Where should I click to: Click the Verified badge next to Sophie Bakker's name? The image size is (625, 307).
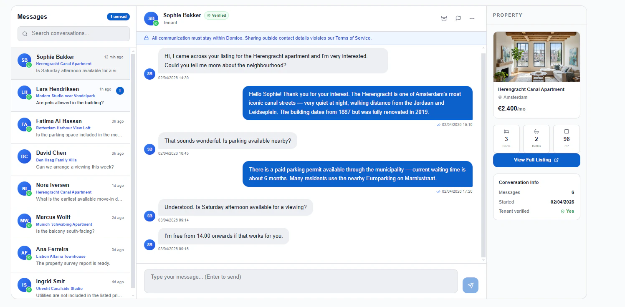pos(216,15)
